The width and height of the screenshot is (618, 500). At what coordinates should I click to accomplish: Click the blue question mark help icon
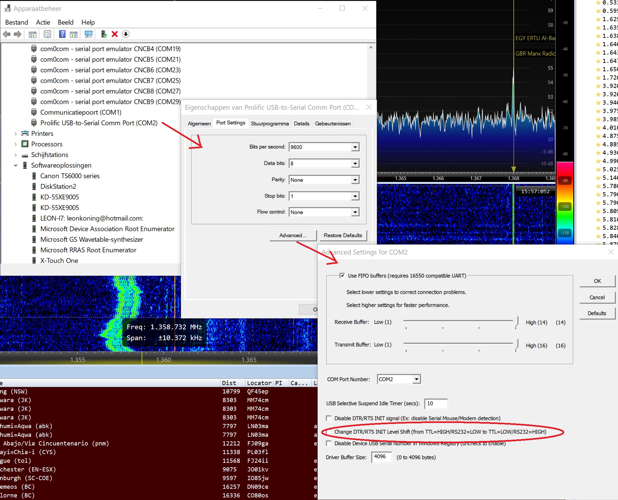coord(62,34)
